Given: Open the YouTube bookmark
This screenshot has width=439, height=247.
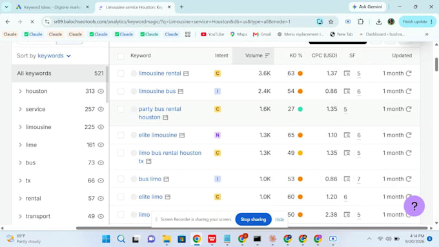Looking at the screenshot, I should coord(212,34).
